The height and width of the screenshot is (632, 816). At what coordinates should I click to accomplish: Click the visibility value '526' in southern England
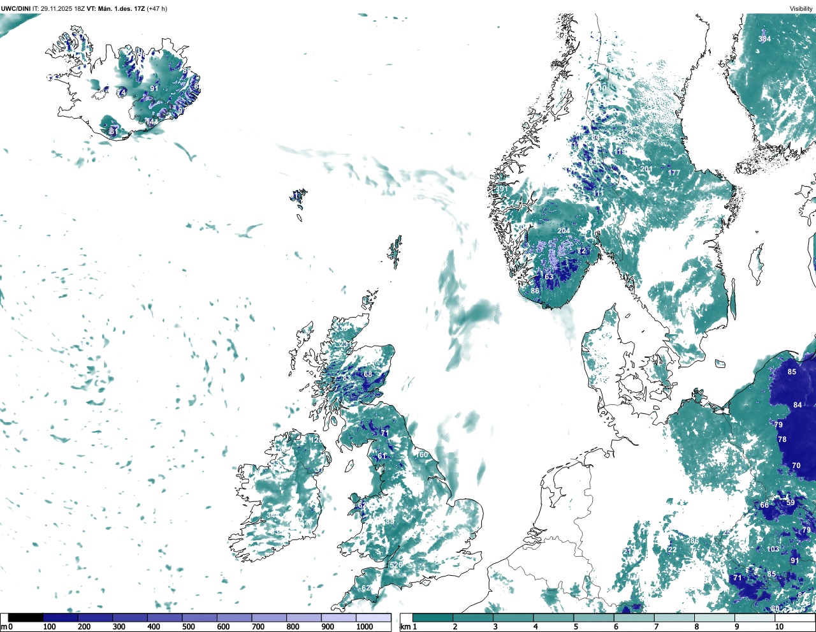(x=396, y=565)
